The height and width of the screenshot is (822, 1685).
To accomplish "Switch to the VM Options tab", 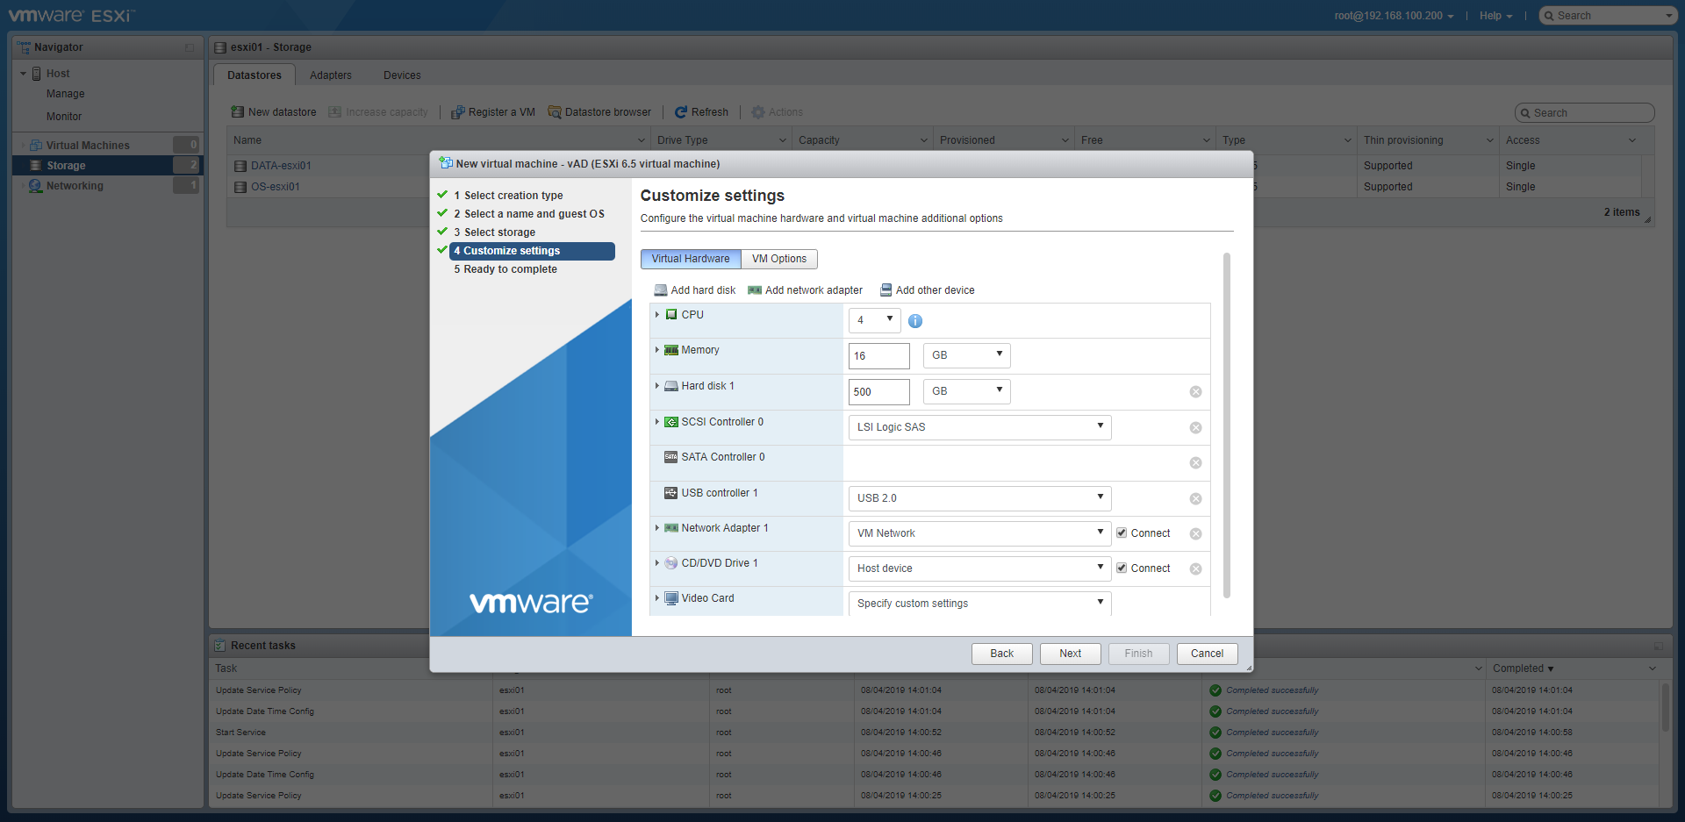I will coord(778,259).
